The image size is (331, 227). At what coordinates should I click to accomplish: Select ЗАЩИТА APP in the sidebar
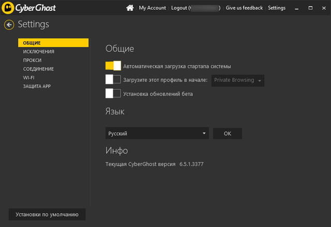point(37,86)
